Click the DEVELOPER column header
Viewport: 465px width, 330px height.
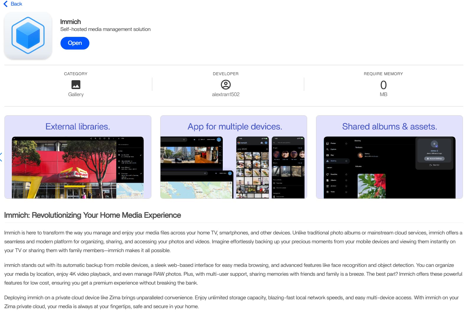(226, 74)
